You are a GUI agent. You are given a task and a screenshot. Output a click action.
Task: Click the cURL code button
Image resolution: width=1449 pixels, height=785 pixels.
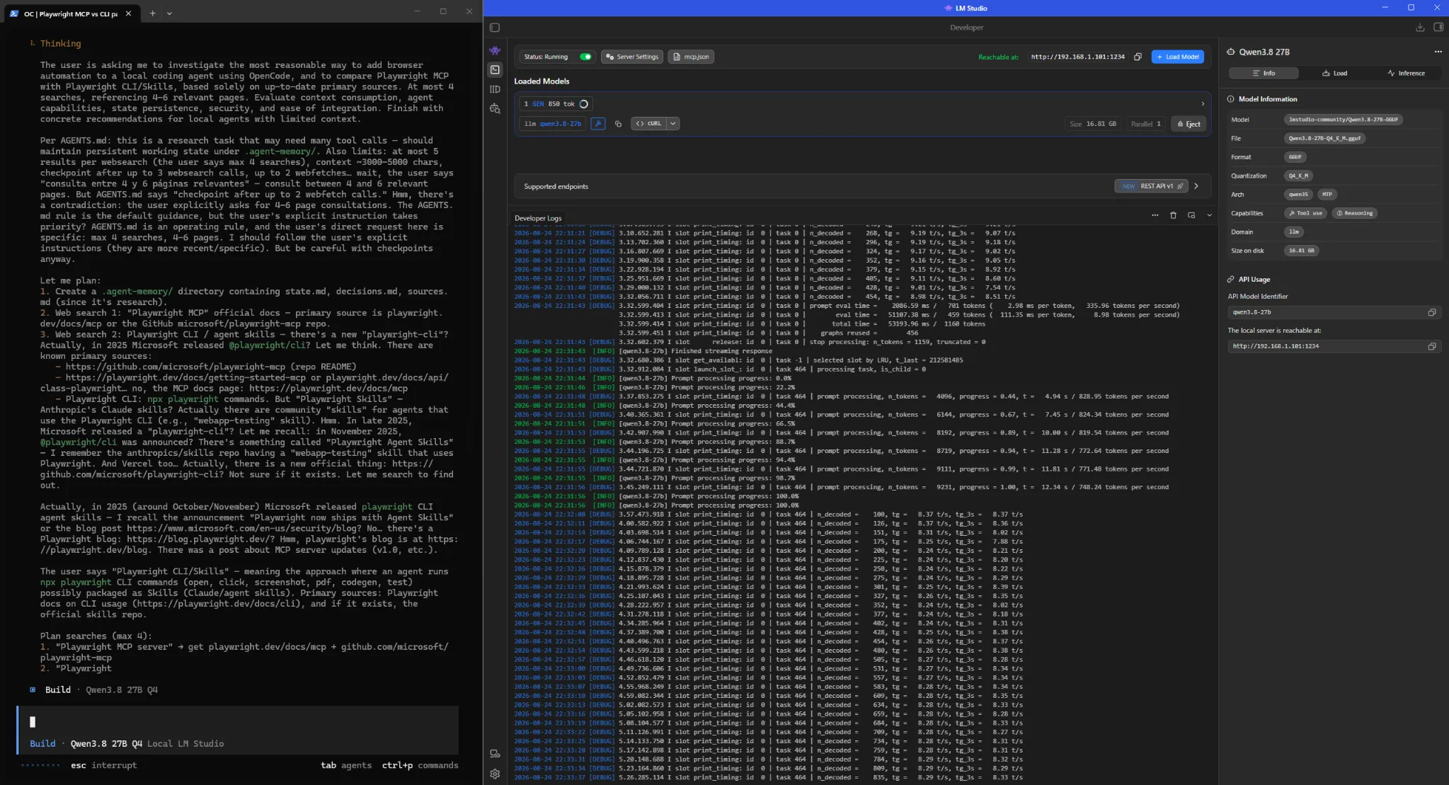click(x=648, y=123)
